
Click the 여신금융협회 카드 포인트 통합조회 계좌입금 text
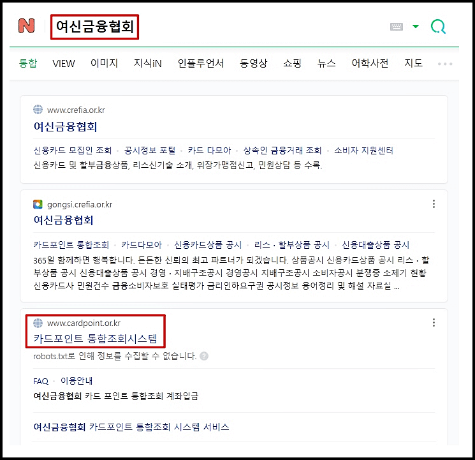115,396
